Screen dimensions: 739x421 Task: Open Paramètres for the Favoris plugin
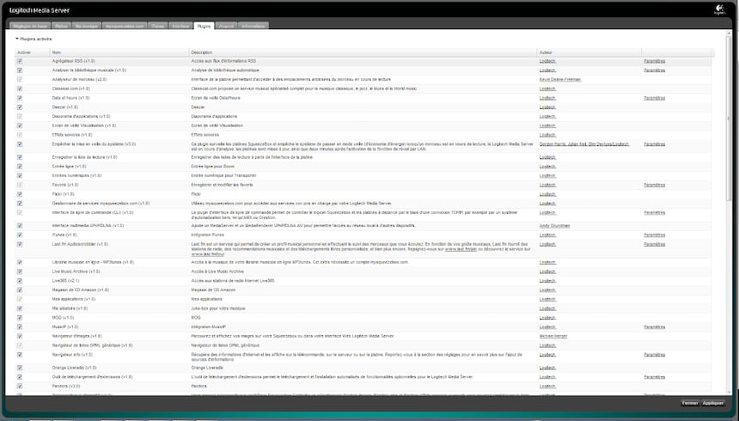[654, 186]
